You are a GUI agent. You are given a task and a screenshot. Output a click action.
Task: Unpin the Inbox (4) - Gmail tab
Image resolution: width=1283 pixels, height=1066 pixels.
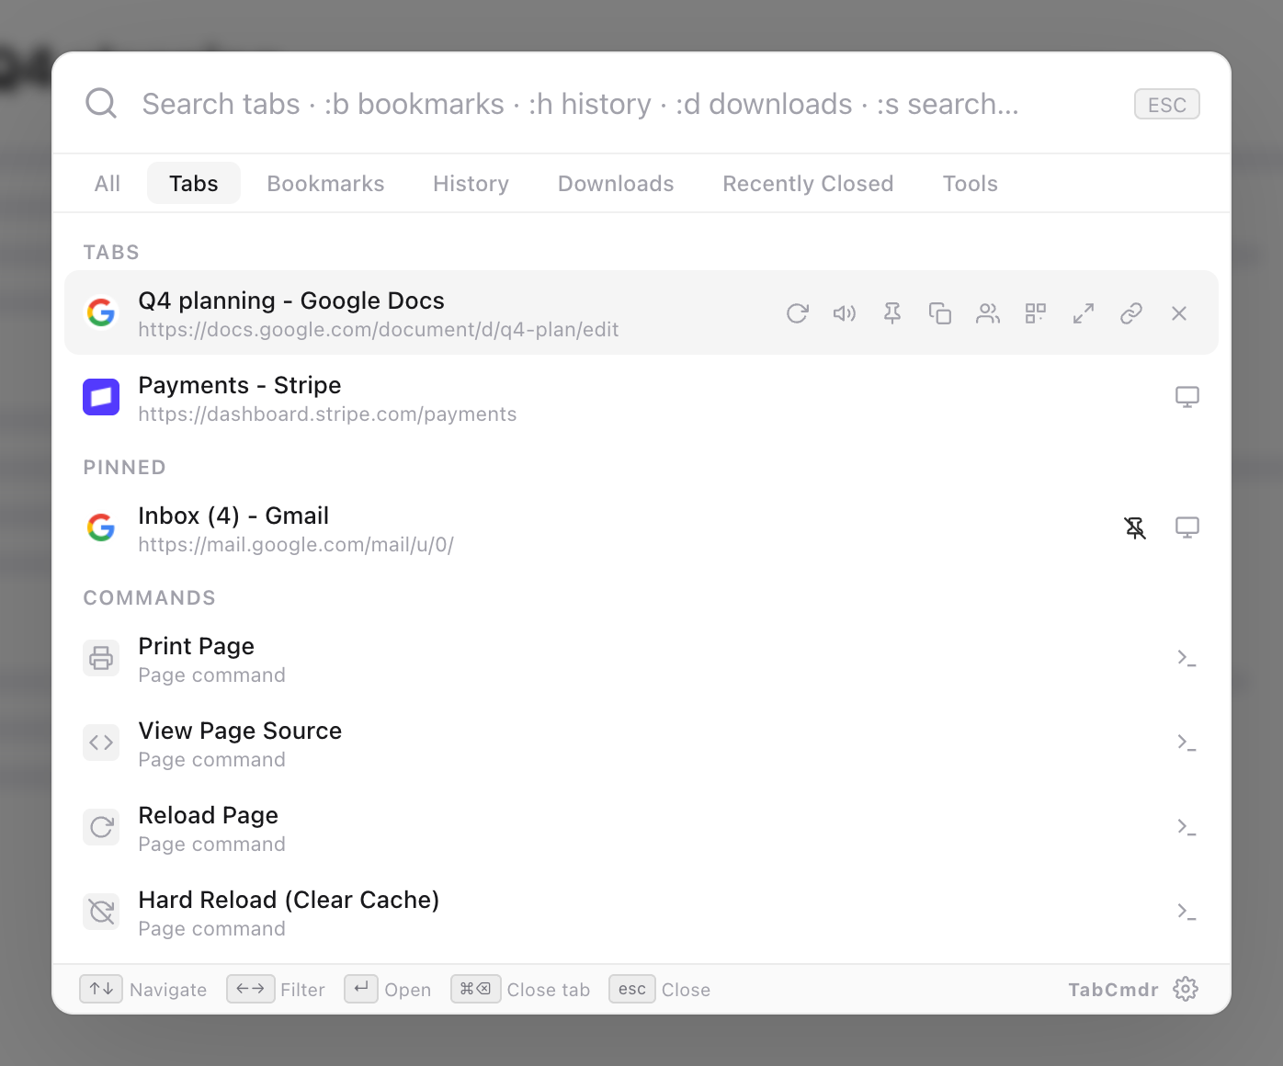click(1136, 527)
